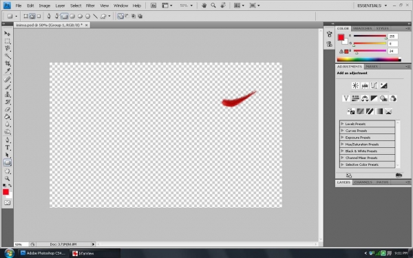Choose Rounded Rectangle shape in options bar
The image size is (413, 258).
(x=72, y=17)
